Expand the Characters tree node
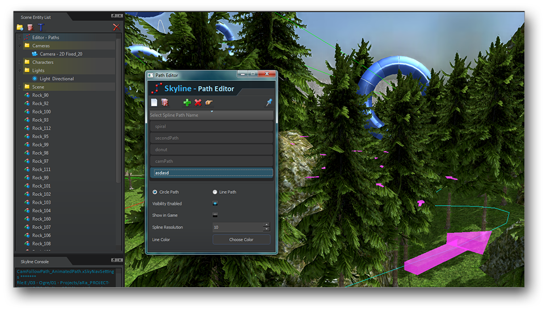The width and height of the screenshot is (546, 311). point(19,62)
